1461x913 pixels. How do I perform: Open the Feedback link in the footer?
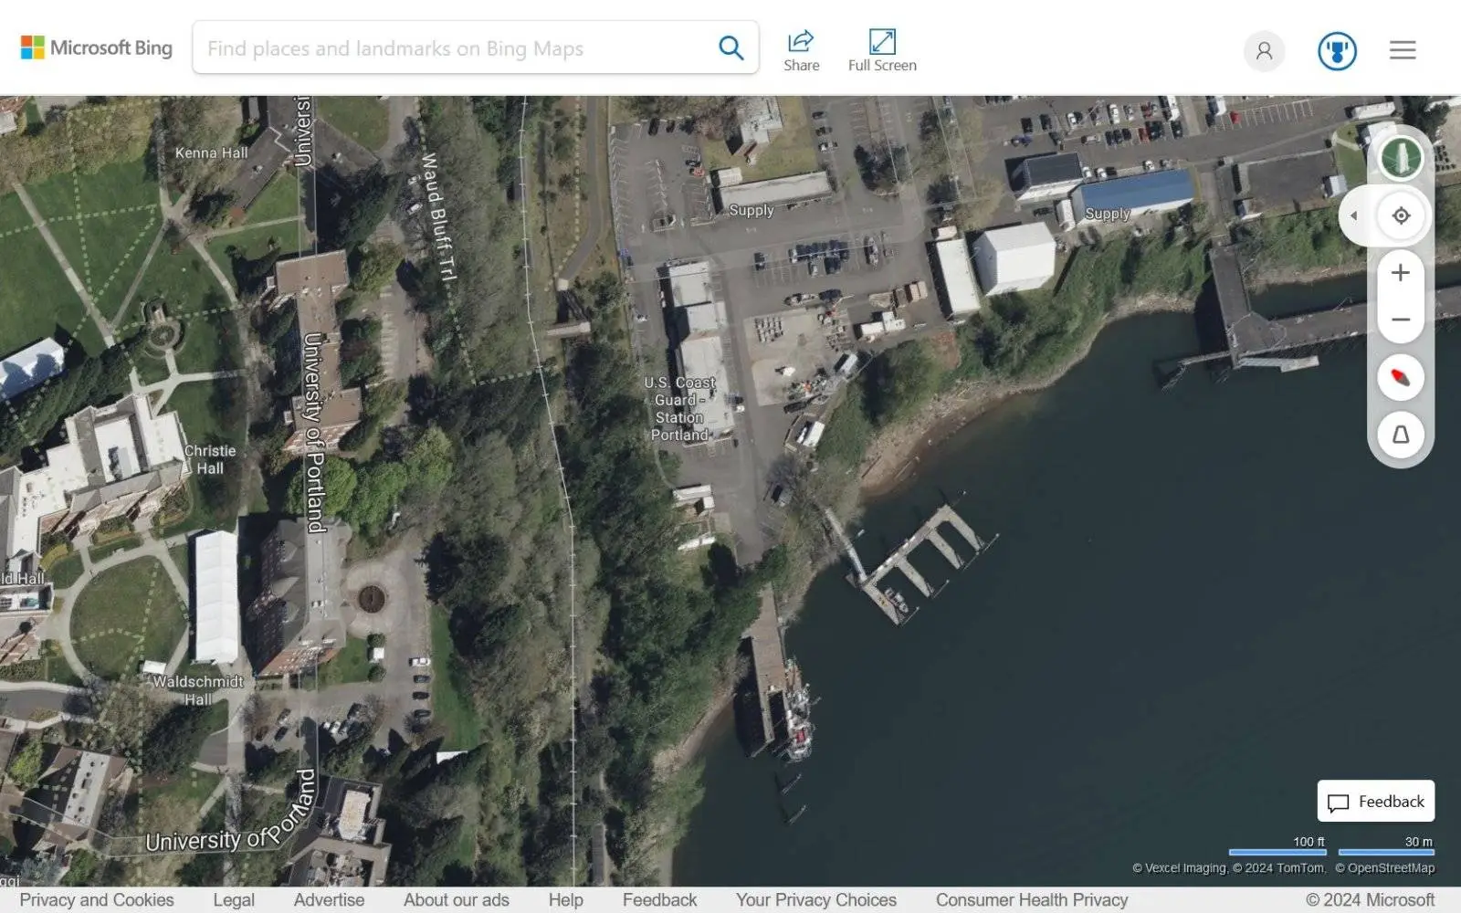659,900
